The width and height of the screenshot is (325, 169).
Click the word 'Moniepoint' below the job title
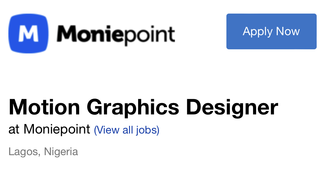click(57, 129)
